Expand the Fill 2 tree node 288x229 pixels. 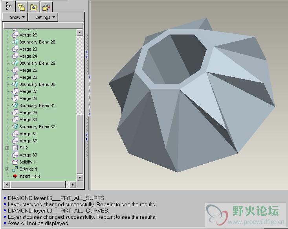click(7, 148)
